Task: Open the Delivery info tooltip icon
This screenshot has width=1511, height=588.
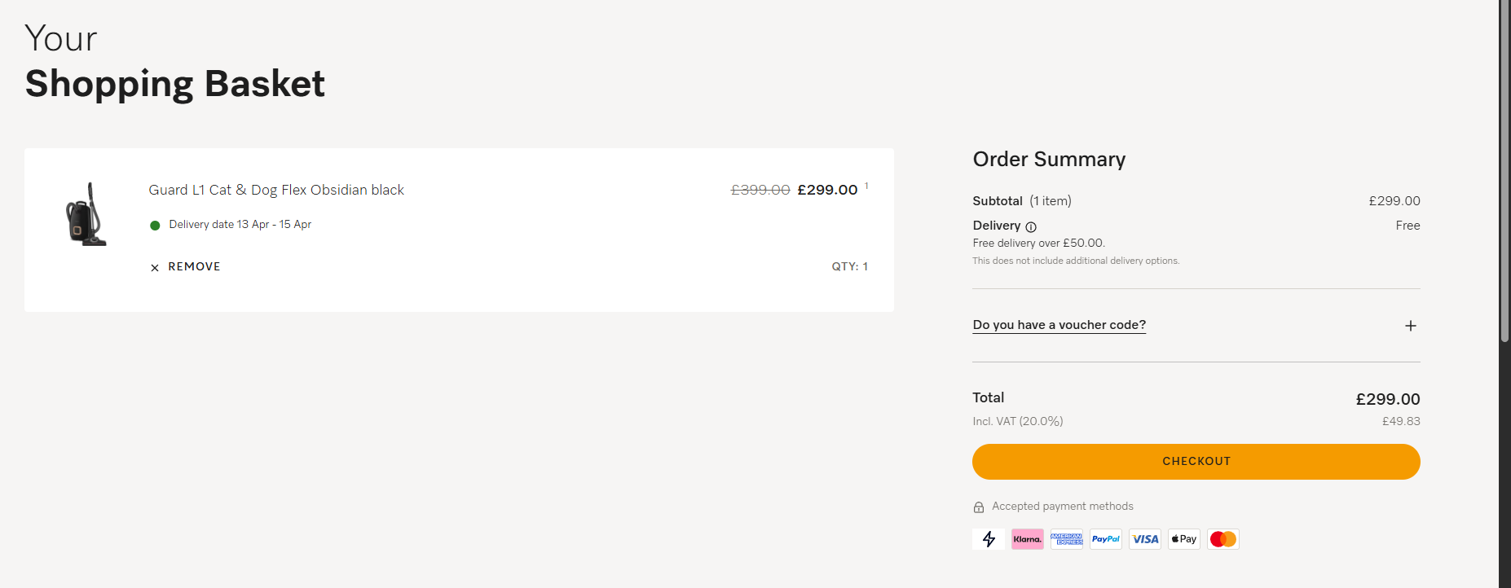Action: click(1031, 227)
